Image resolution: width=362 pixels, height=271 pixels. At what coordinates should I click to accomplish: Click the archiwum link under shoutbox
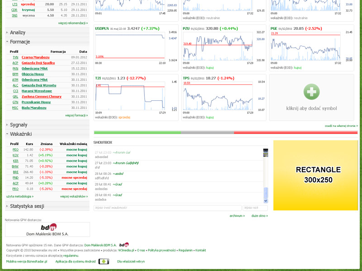coord(237,216)
